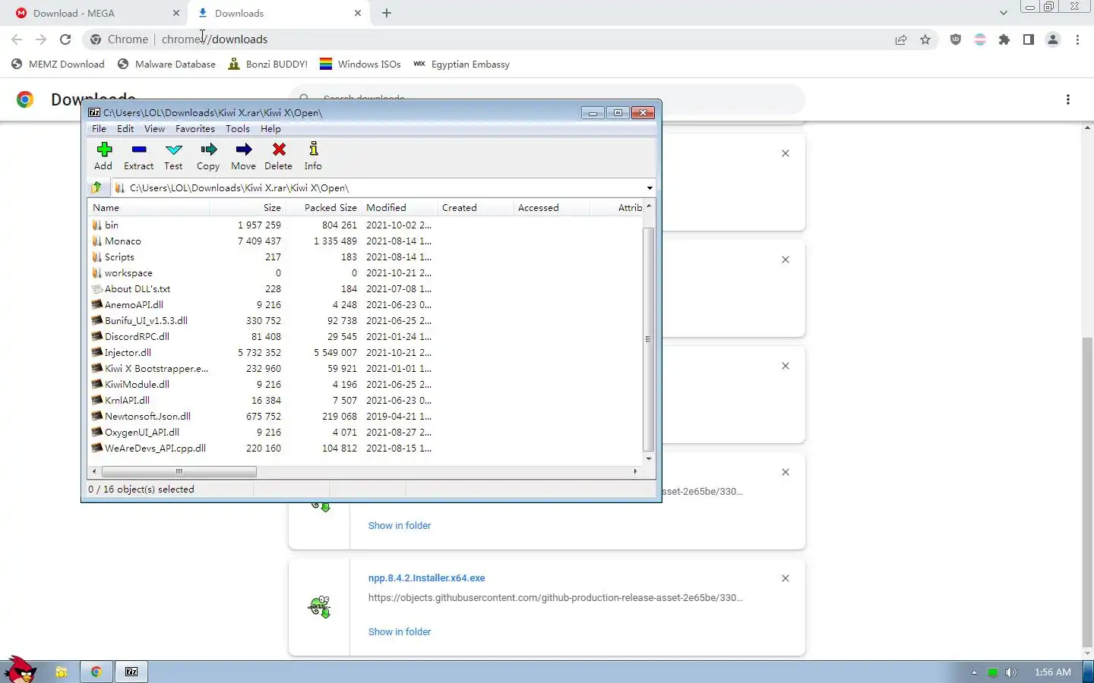Viewport: 1094px width, 683px height.
Task: Select the workspace folder icon
Action: click(96, 272)
